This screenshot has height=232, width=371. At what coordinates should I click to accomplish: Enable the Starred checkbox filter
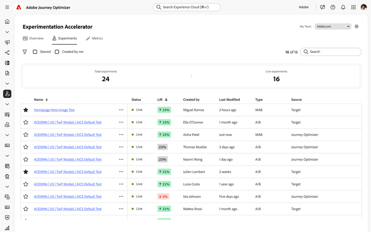(x=35, y=52)
